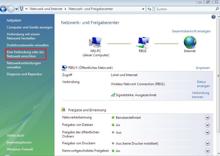Expand Freigabe des öffentlichen Ordners options
The width and height of the screenshot is (220, 156).
(x=207, y=133)
